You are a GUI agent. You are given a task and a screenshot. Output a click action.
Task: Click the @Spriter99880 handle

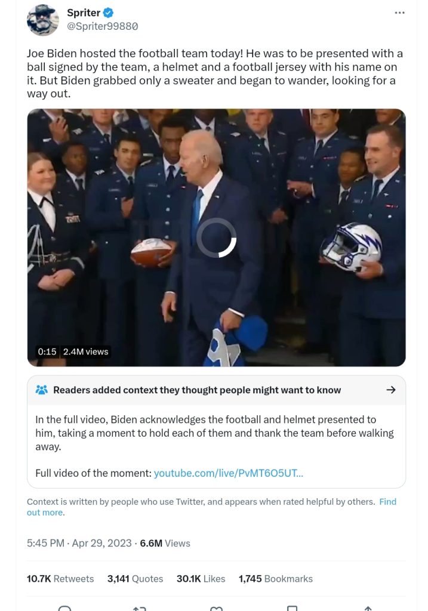pos(103,26)
